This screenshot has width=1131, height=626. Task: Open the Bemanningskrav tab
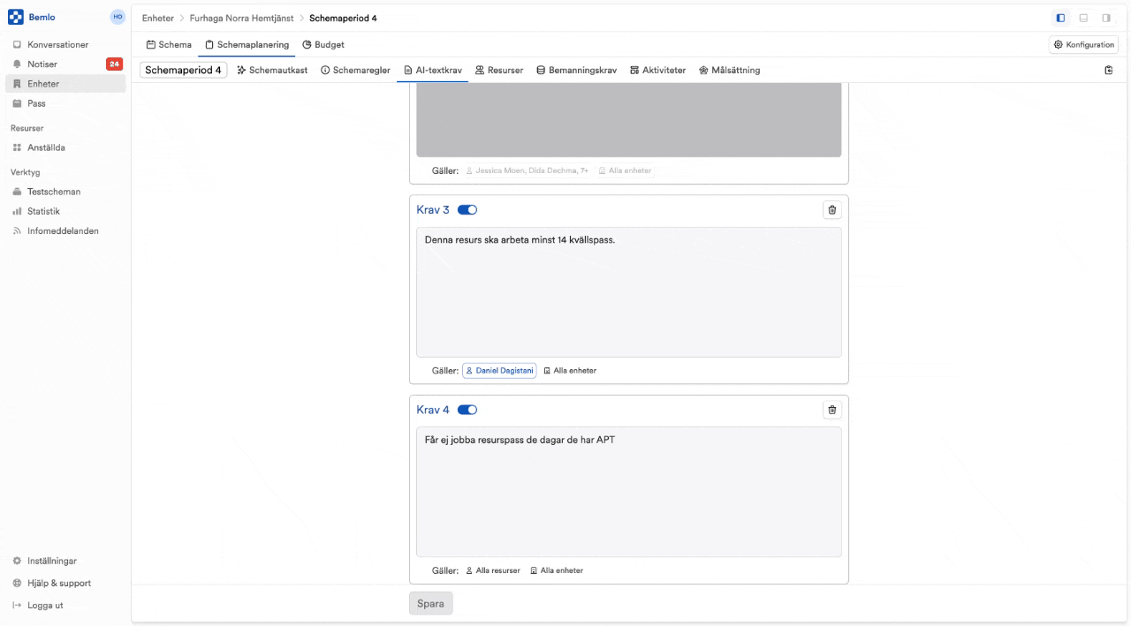click(x=576, y=70)
